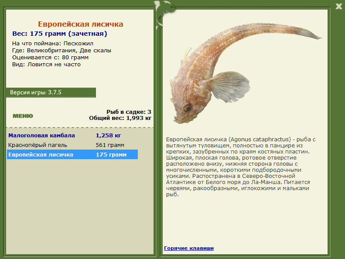Click the На что поймана: Пескожил line
The image size is (345, 259).
(x=53, y=43)
